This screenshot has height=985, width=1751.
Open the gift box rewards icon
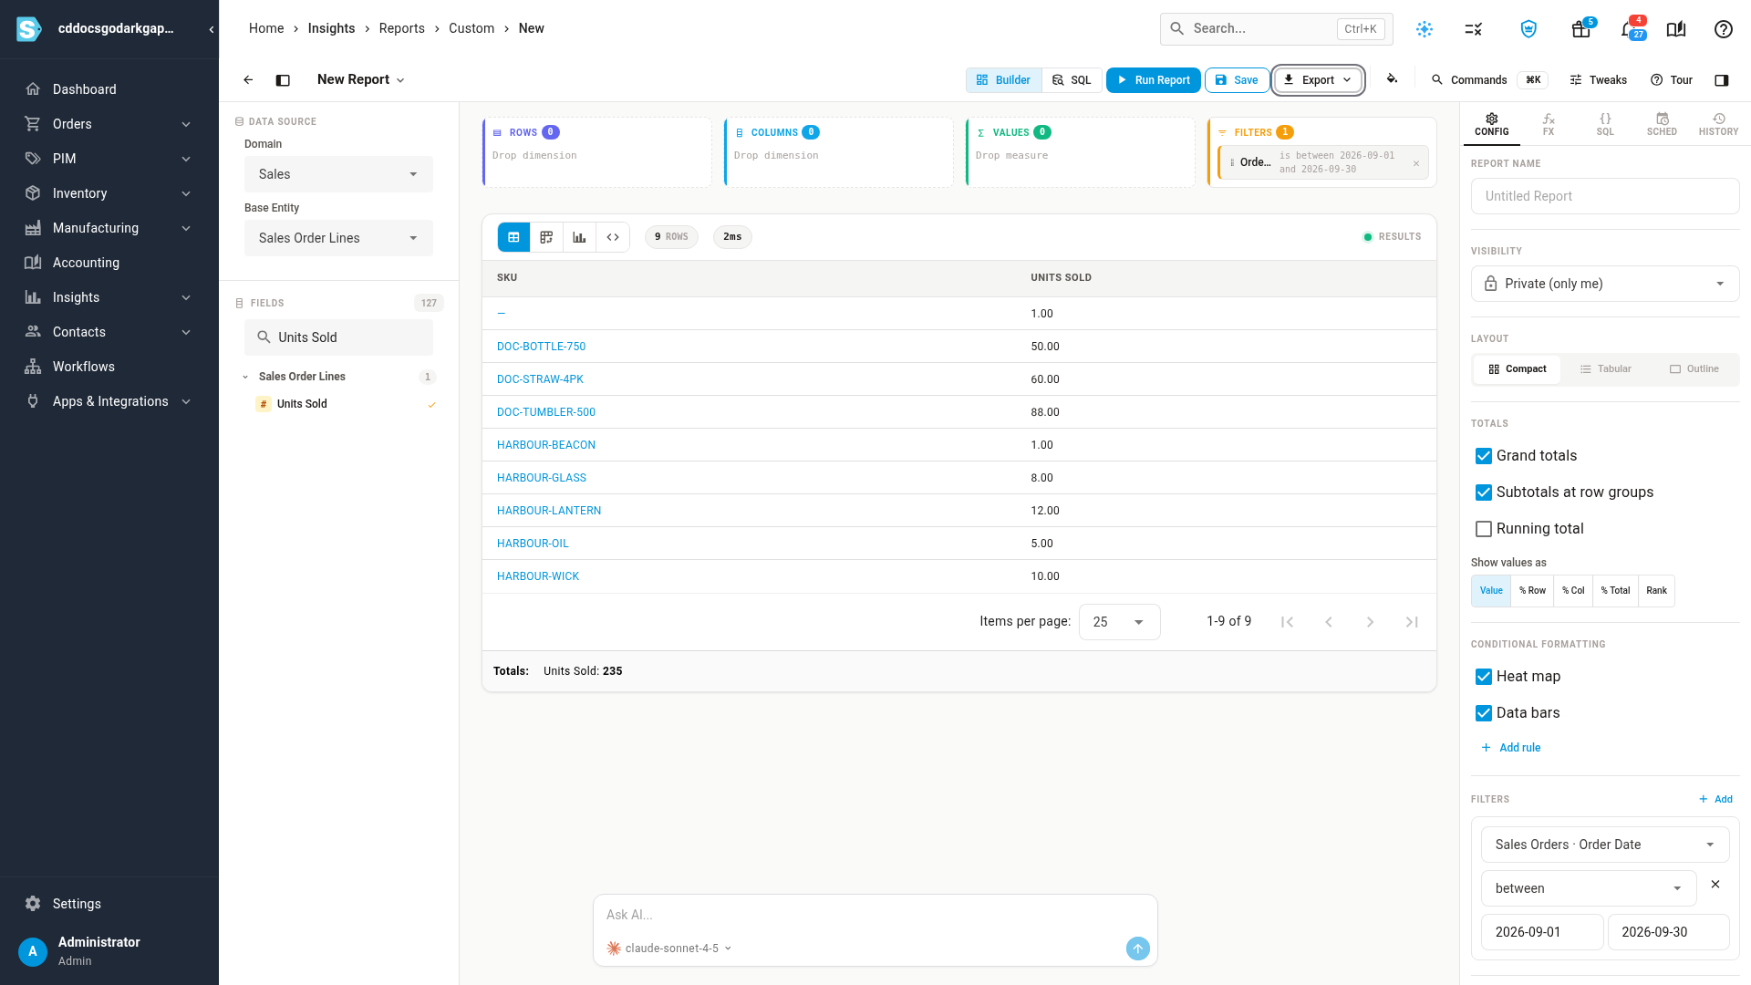pos(1581,29)
